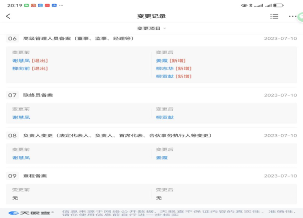Open 谢慧凤 under 负责人变更 变更前
303x218 pixels.
21,157
